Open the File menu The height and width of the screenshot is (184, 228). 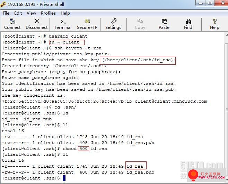6,13
